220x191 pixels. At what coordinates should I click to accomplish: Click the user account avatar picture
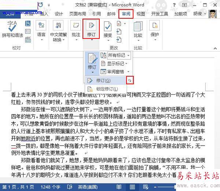213,14
